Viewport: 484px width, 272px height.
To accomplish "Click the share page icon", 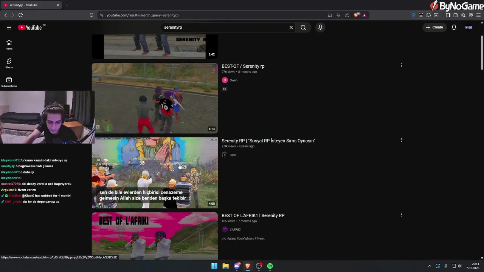I will click(347, 15).
